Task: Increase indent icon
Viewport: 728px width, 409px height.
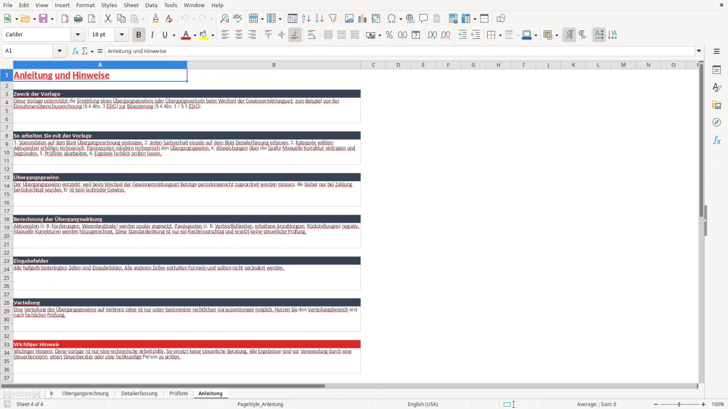Action: pyautogui.click(x=462, y=35)
